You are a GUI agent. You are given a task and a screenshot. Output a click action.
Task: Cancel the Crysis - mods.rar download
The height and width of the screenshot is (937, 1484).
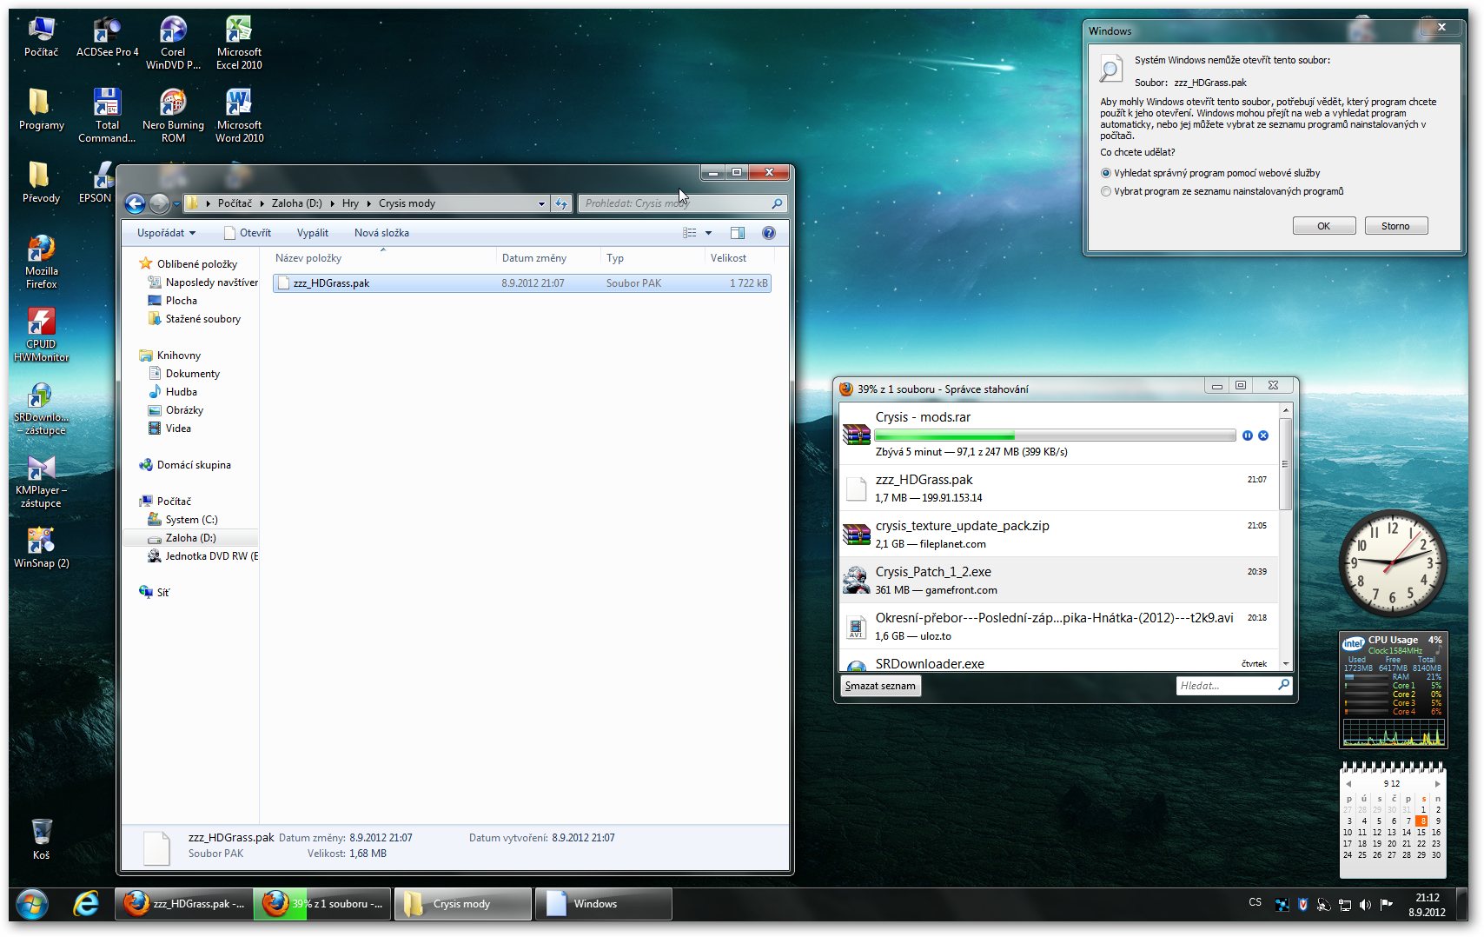click(1263, 435)
